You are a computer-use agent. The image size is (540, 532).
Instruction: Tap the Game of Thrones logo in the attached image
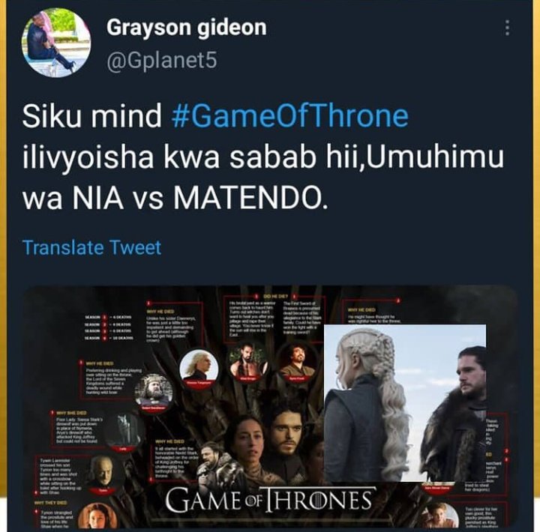tap(271, 500)
